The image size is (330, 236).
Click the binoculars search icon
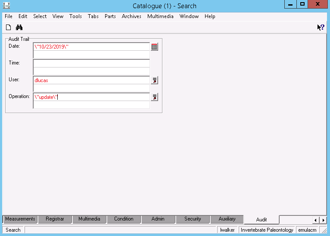pyautogui.click(x=19, y=28)
